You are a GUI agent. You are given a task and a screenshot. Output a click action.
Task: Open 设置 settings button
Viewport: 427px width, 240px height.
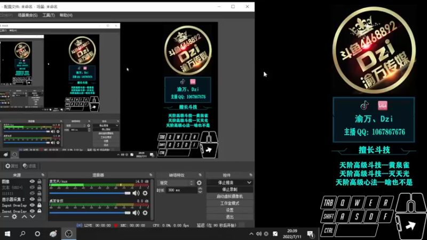click(230, 210)
